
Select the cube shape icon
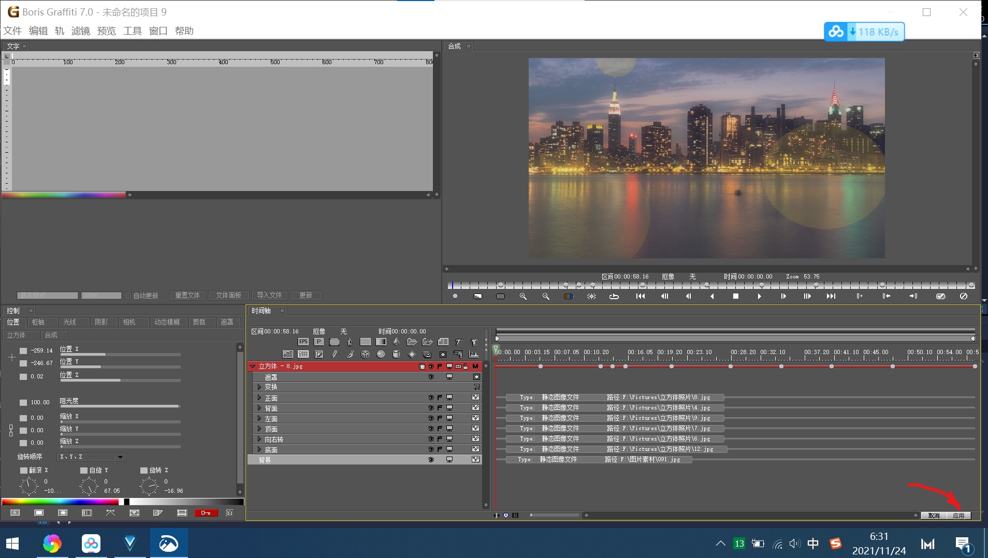point(365,355)
